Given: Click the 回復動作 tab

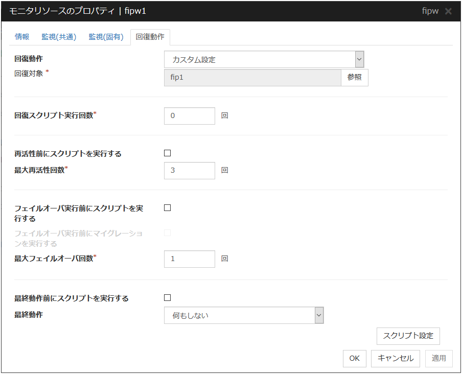Looking at the screenshot, I should click(x=150, y=37).
